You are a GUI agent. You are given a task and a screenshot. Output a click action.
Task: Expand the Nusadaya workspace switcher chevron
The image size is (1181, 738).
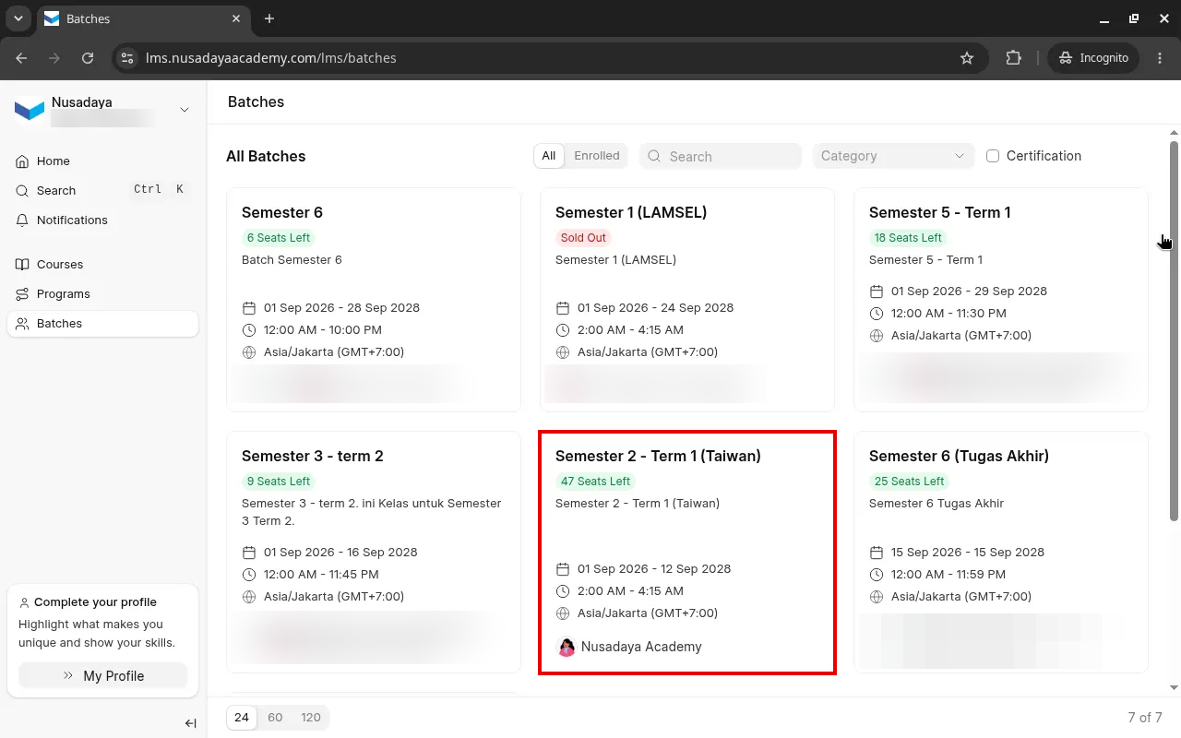pos(185,110)
